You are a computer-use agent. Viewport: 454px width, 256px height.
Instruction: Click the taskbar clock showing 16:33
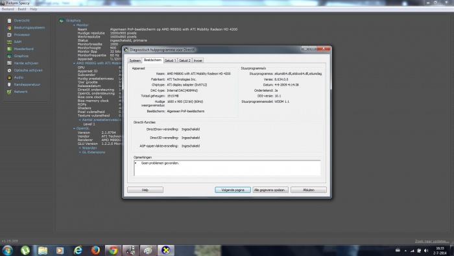click(x=440, y=251)
